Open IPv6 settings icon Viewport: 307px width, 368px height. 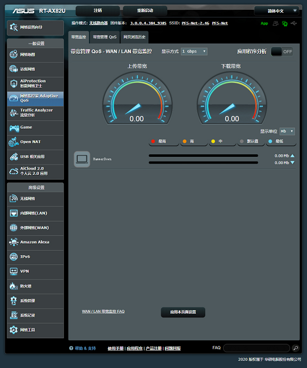tap(14, 257)
